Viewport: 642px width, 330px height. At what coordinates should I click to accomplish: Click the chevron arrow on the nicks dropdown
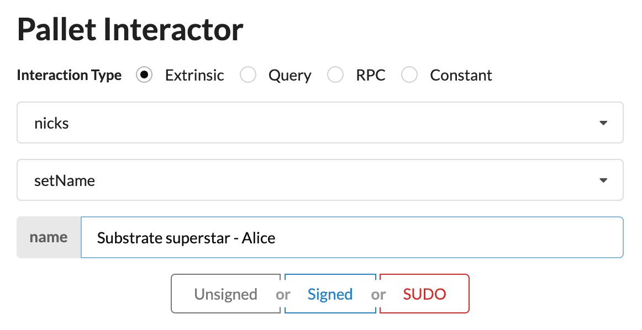(x=603, y=123)
